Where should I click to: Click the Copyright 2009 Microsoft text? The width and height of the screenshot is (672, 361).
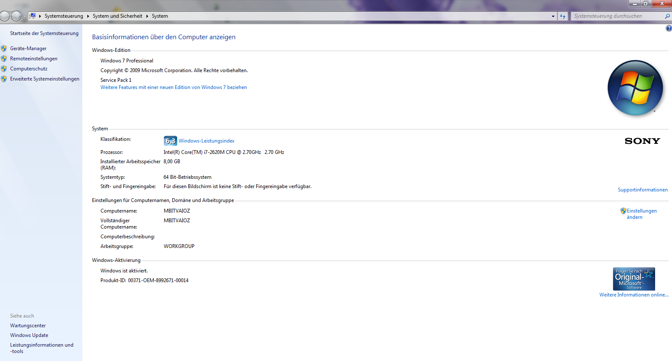coord(174,70)
